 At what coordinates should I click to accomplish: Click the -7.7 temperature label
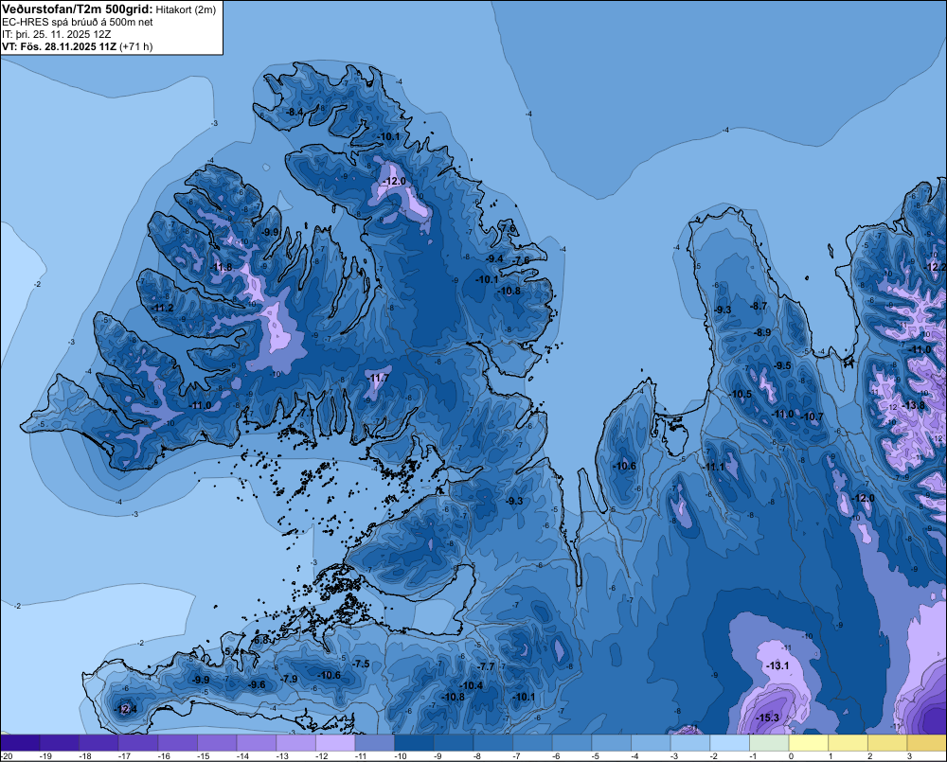coord(486,666)
